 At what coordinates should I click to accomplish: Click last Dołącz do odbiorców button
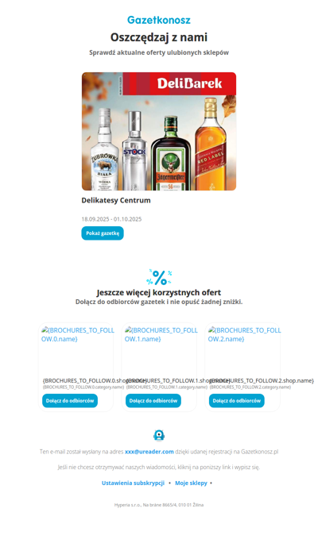click(x=236, y=401)
